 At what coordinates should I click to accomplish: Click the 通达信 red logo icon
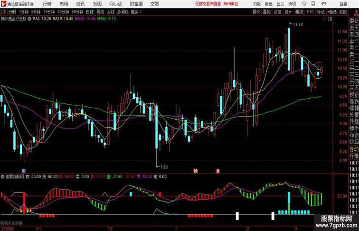(x=3, y=4)
